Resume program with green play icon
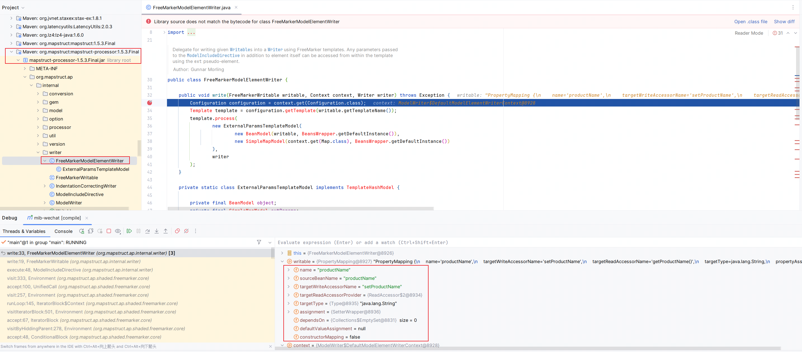Screen dimensions: 802x352 pos(129,231)
